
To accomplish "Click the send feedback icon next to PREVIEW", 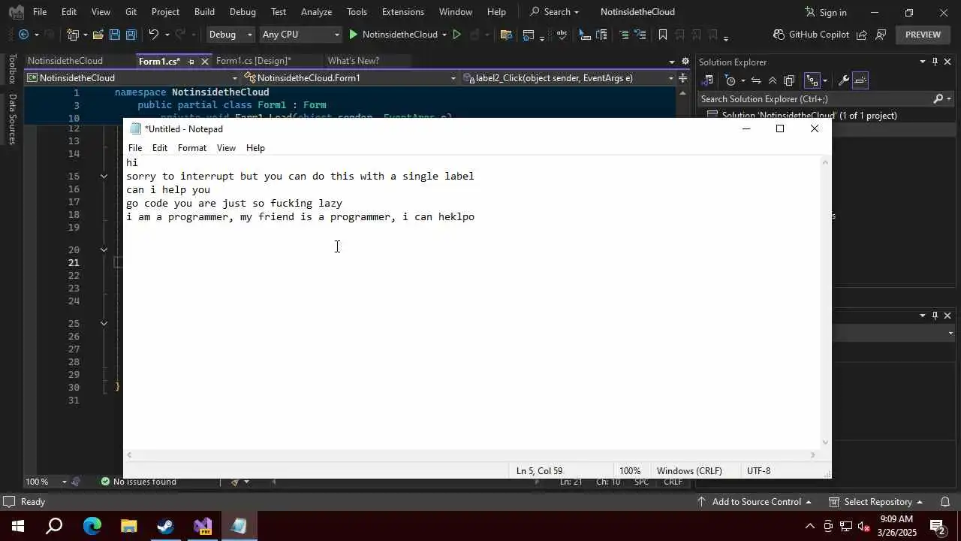I will tap(881, 35).
